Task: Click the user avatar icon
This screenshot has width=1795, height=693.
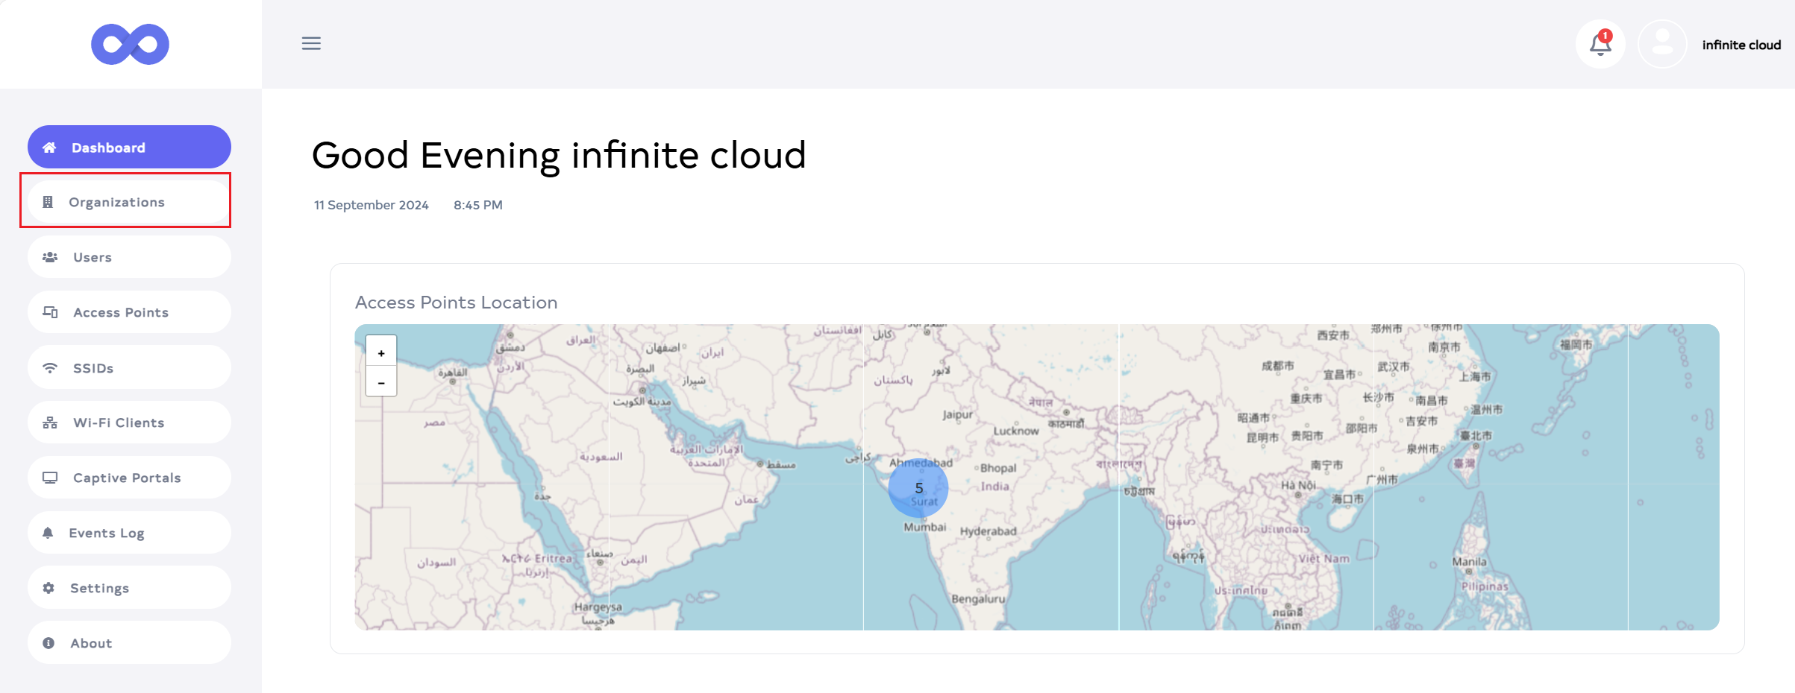Action: pyautogui.click(x=1661, y=45)
